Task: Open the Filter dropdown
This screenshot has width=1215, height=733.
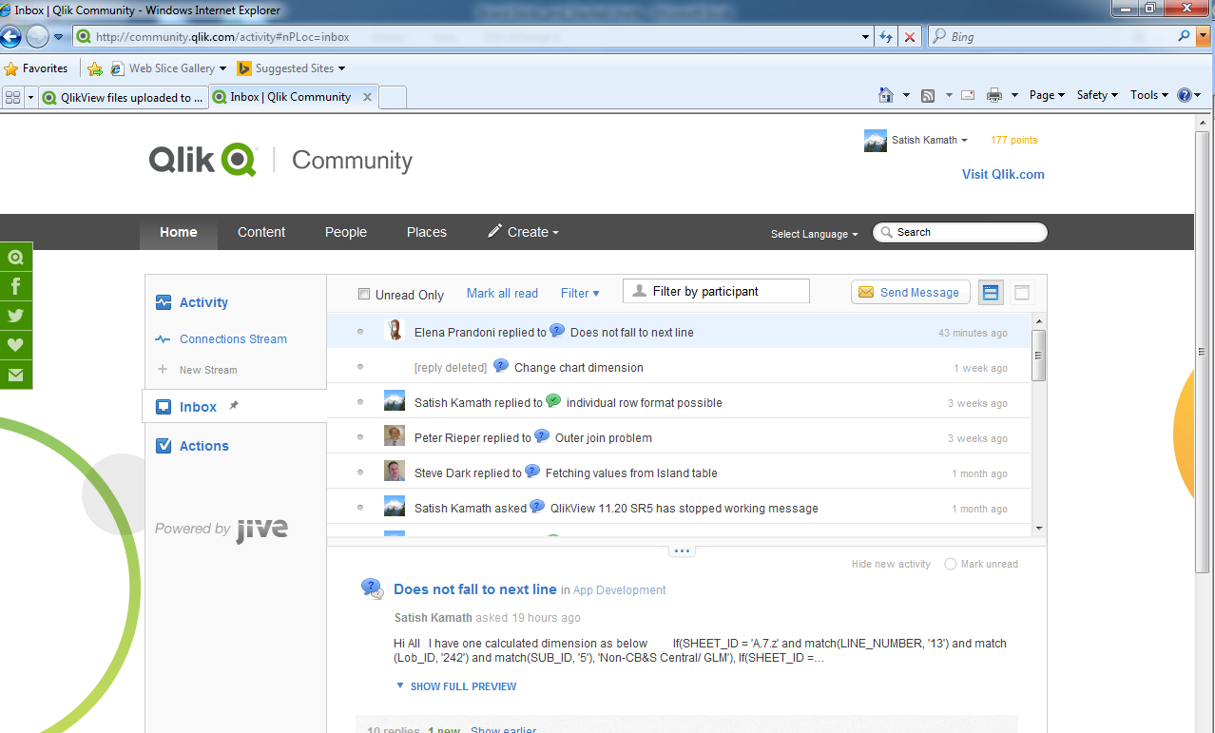Action: (x=580, y=293)
